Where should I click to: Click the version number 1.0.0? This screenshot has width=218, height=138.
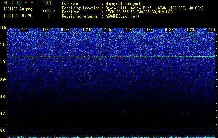(47, 3)
